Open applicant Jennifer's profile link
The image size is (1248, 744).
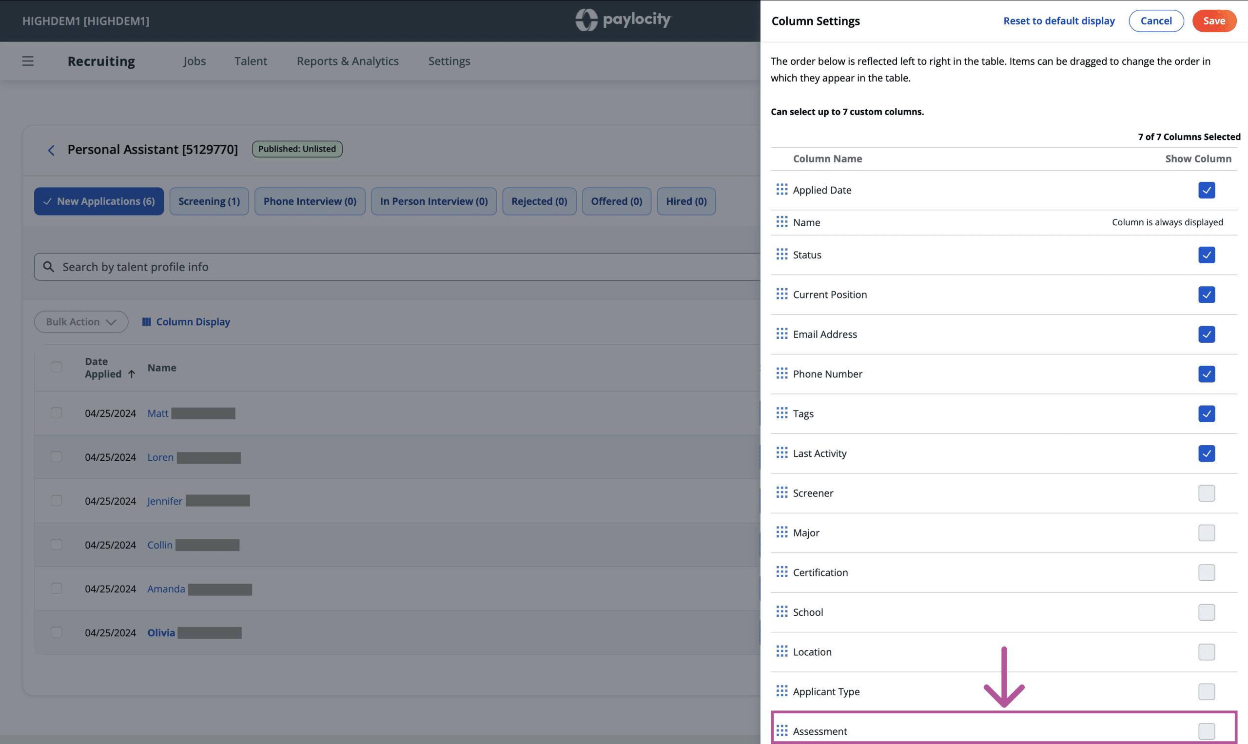tap(164, 501)
